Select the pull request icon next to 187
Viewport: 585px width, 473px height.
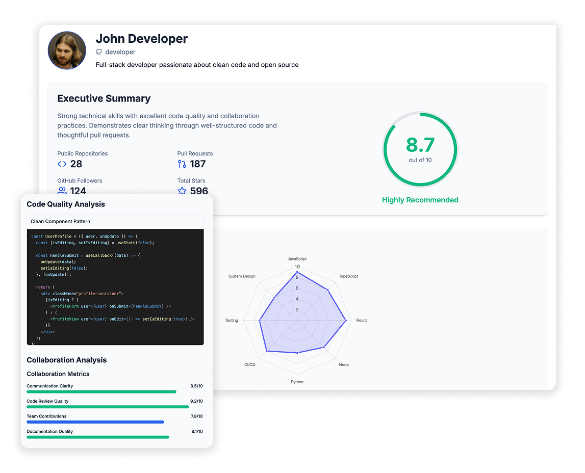point(182,164)
